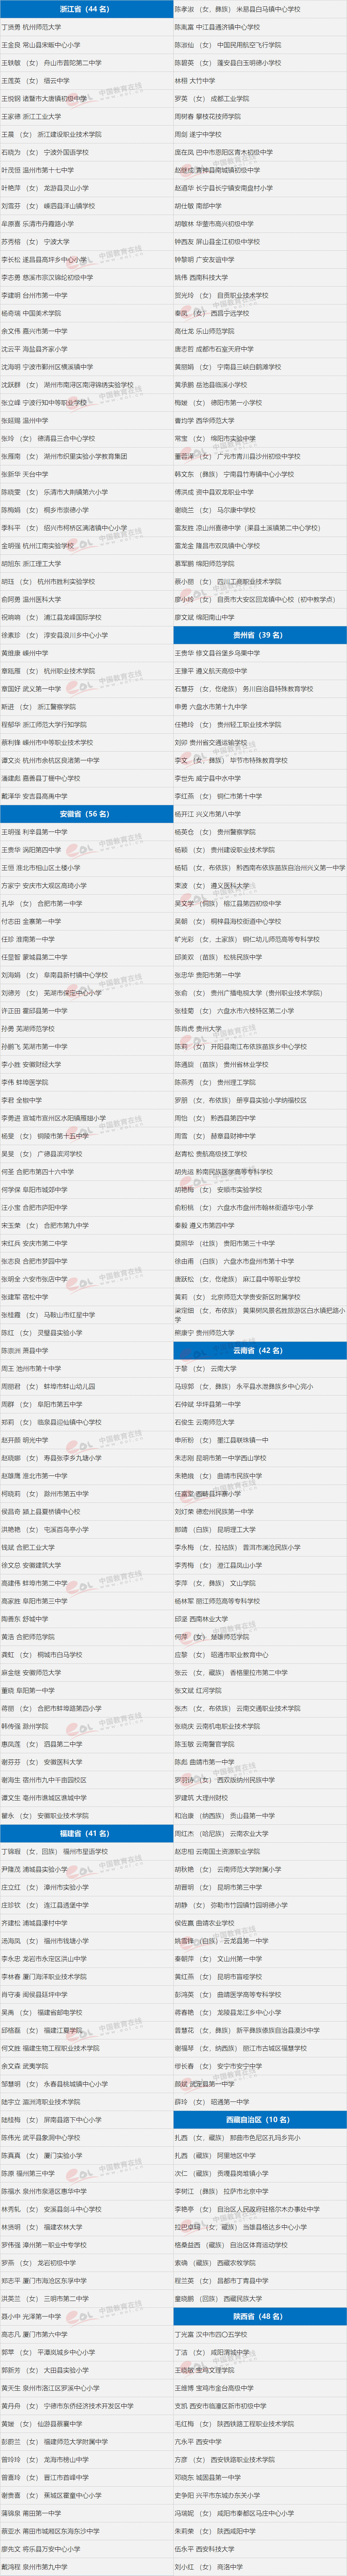
Task: Select the row 石俊生 云南师范大学
Action: tap(260, 1422)
